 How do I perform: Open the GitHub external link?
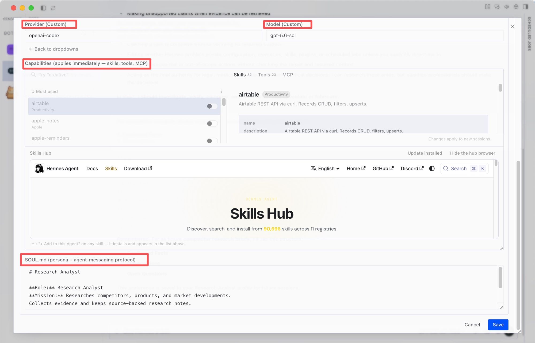click(383, 168)
